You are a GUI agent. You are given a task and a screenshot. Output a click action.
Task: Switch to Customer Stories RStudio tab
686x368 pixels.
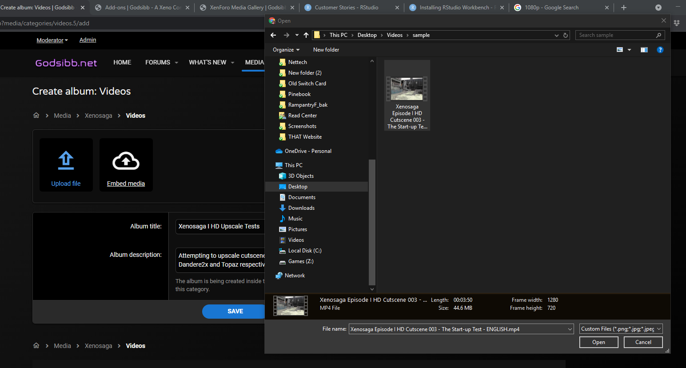pos(351,8)
